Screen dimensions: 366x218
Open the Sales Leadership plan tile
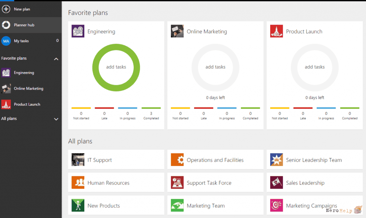[315, 182]
